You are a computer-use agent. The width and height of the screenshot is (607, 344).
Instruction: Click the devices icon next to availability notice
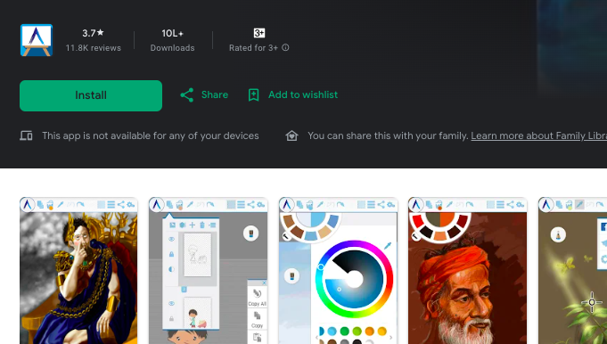(x=26, y=135)
